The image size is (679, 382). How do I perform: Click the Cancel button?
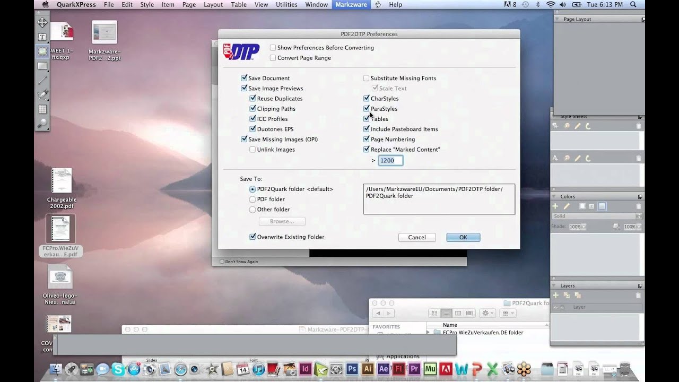pyautogui.click(x=417, y=237)
